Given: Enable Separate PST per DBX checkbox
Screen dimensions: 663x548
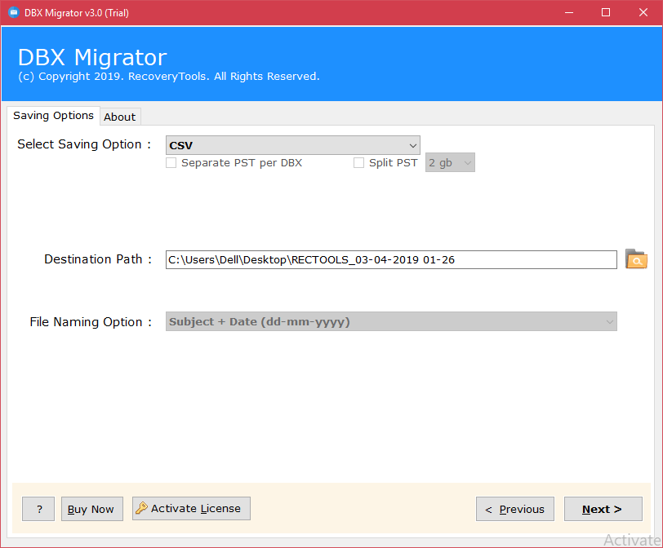Looking at the screenshot, I should [x=171, y=163].
